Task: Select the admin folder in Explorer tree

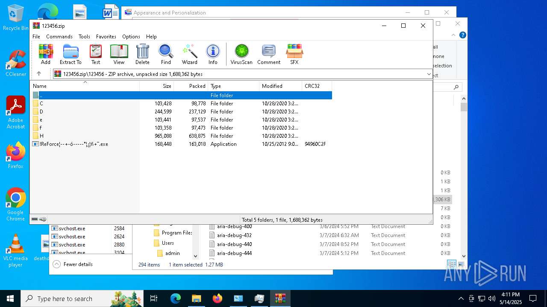Action: pyautogui.click(x=168, y=253)
